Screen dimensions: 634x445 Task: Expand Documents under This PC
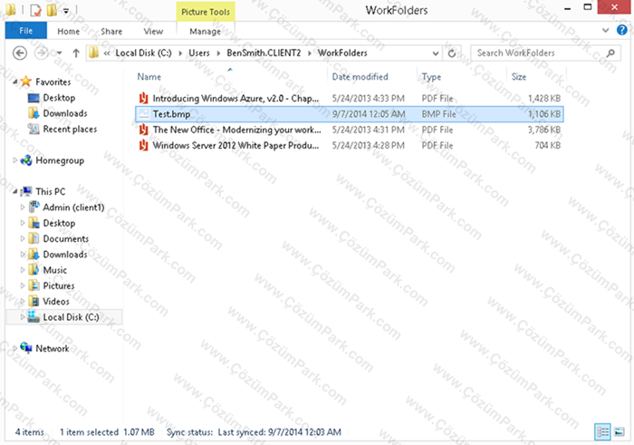[x=23, y=239]
